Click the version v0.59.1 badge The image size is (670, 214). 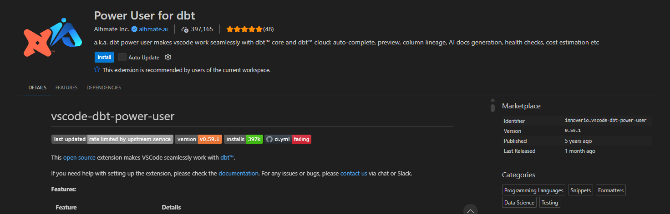pyautogui.click(x=198, y=139)
